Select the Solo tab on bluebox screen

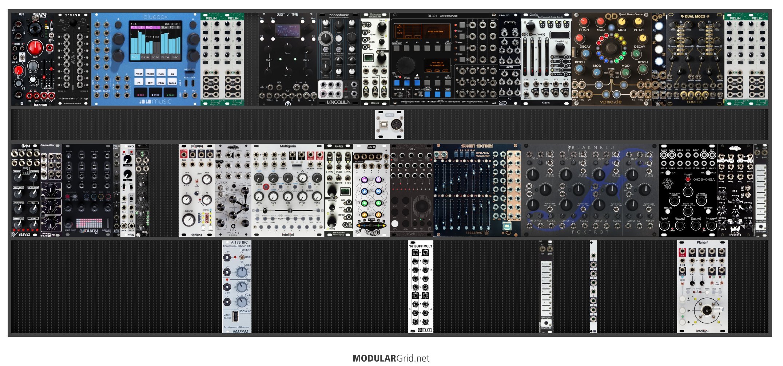click(x=155, y=57)
